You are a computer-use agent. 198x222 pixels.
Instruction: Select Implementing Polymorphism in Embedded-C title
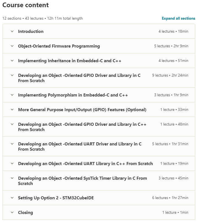[73, 95]
